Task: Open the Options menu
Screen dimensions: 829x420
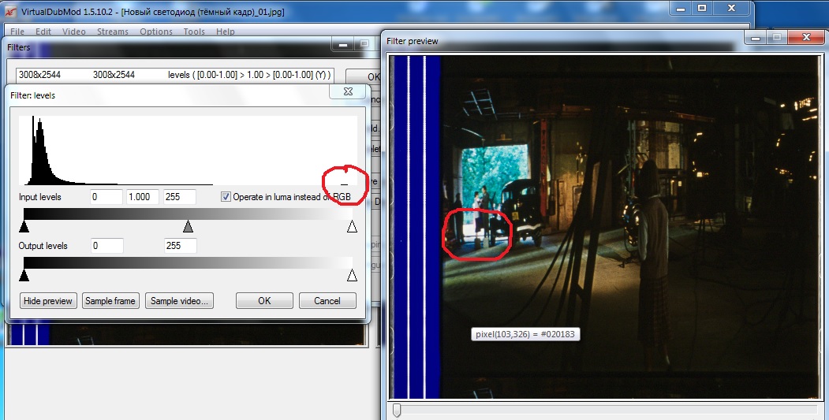Action: point(156,32)
